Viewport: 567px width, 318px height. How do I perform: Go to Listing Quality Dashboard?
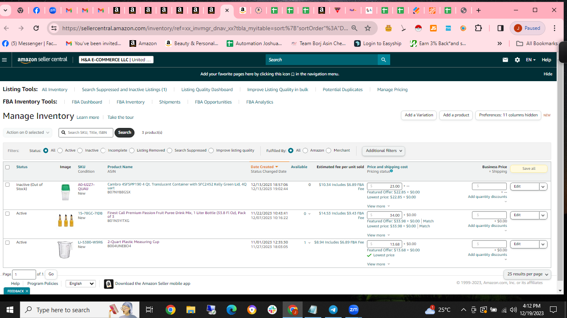(207, 89)
